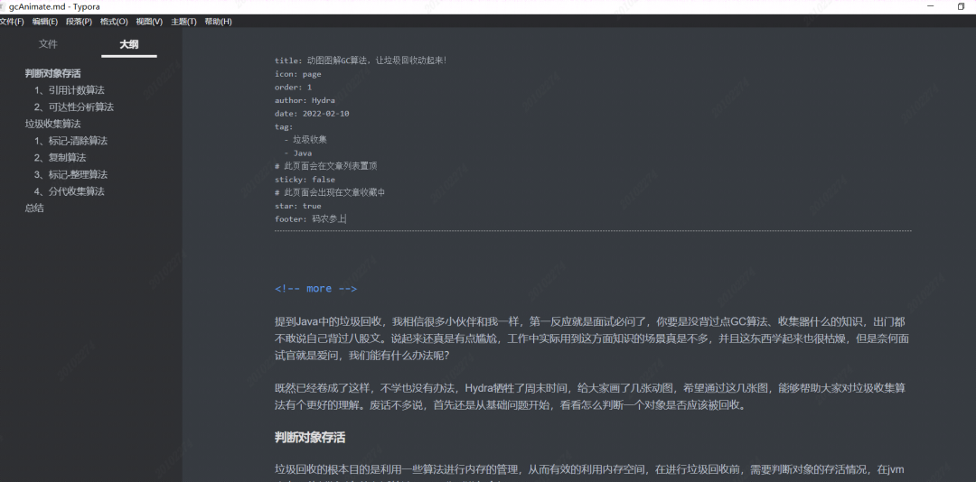Click the 'author: Hydra' line
The width and height of the screenshot is (976, 482).
(305, 100)
